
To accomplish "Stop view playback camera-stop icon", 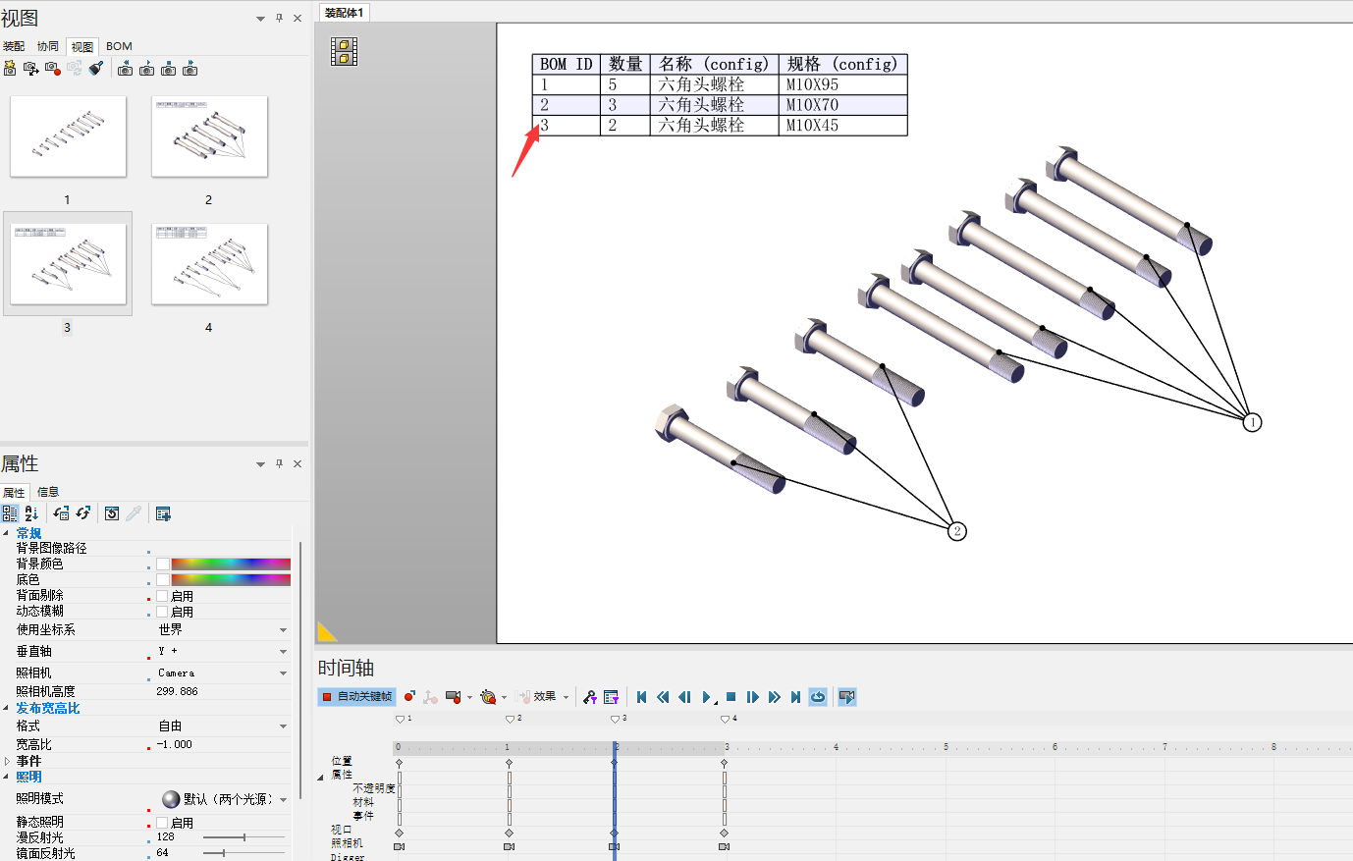I will click(x=169, y=69).
